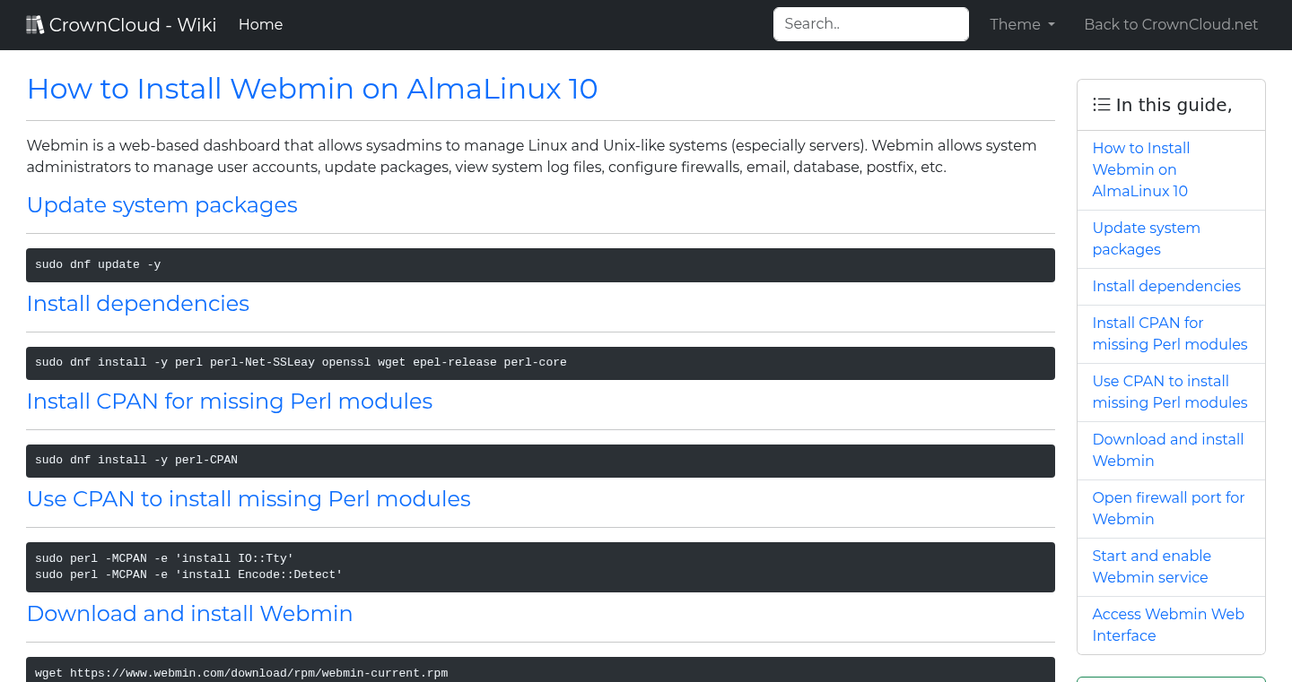1292x682 pixels.
Task: Click inside the Search input field
Action: [x=869, y=23]
